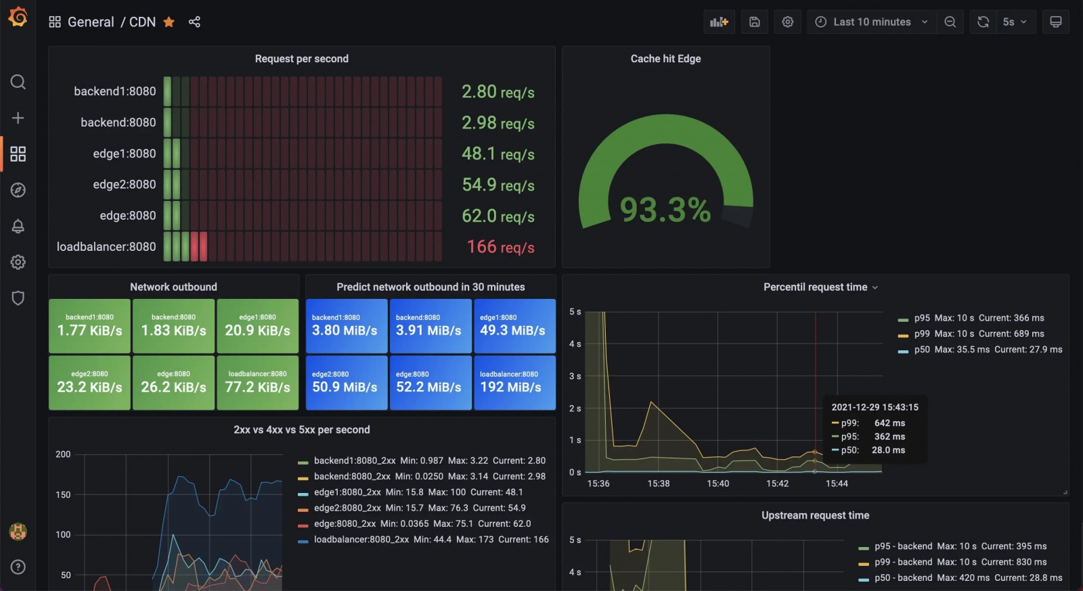This screenshot has height=591, width=1083.
Task: Select backend:8080 3.91 MiB/s prediction tile
Action: 430,326
